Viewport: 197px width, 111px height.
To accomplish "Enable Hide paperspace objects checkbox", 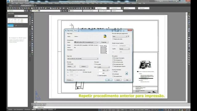I will (x=113, y=66).
